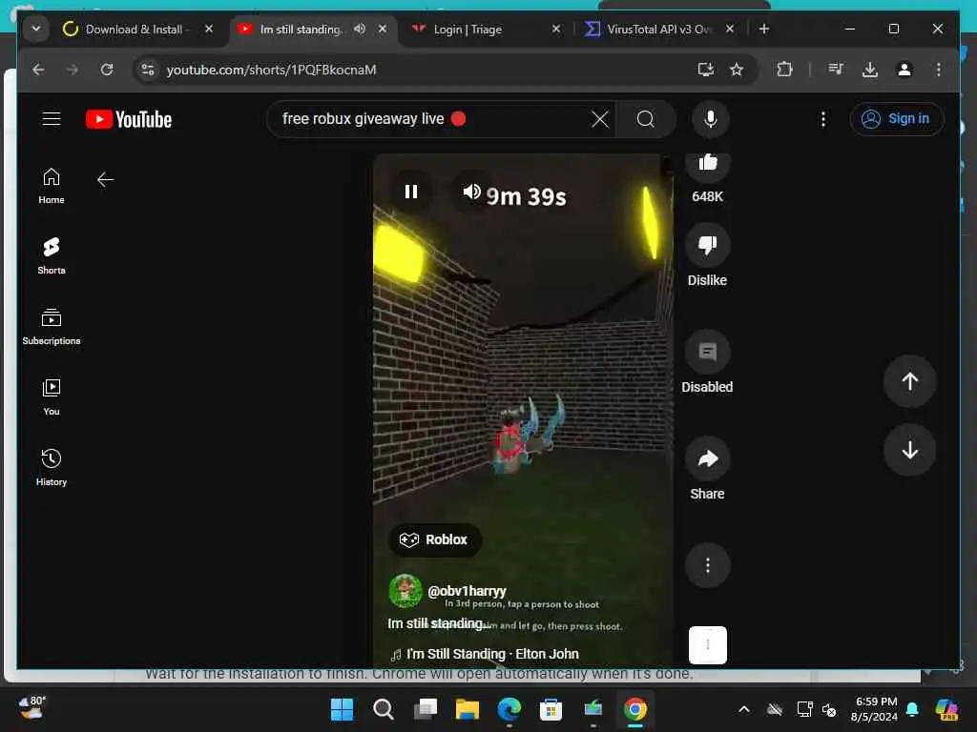Click the Chrome icon in taskbar
The height and width of the screenshot is (732, 977).
pos(634,709)
